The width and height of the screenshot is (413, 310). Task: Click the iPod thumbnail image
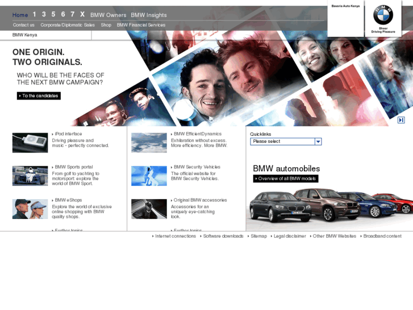[x=30, y=143]
